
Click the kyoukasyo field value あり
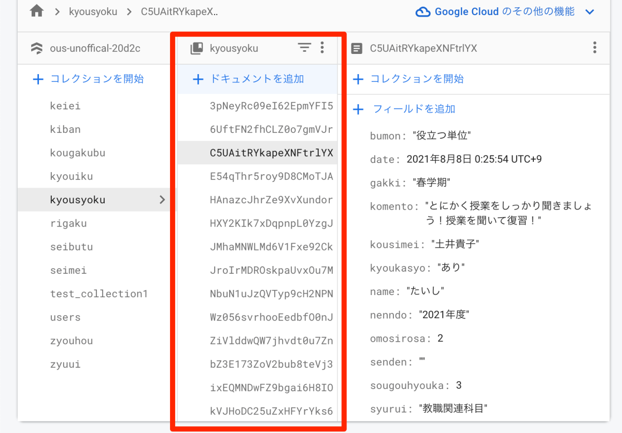click(x=451, y=268)
